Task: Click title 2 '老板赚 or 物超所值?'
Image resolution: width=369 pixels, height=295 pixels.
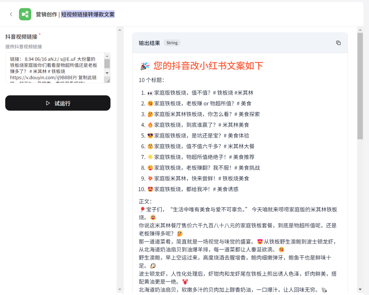Action: pyautogui.click(x=210, y=103)
